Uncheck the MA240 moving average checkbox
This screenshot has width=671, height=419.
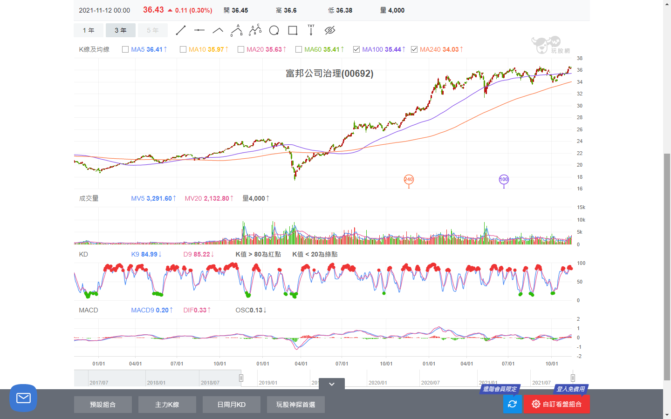click(414, 49)
